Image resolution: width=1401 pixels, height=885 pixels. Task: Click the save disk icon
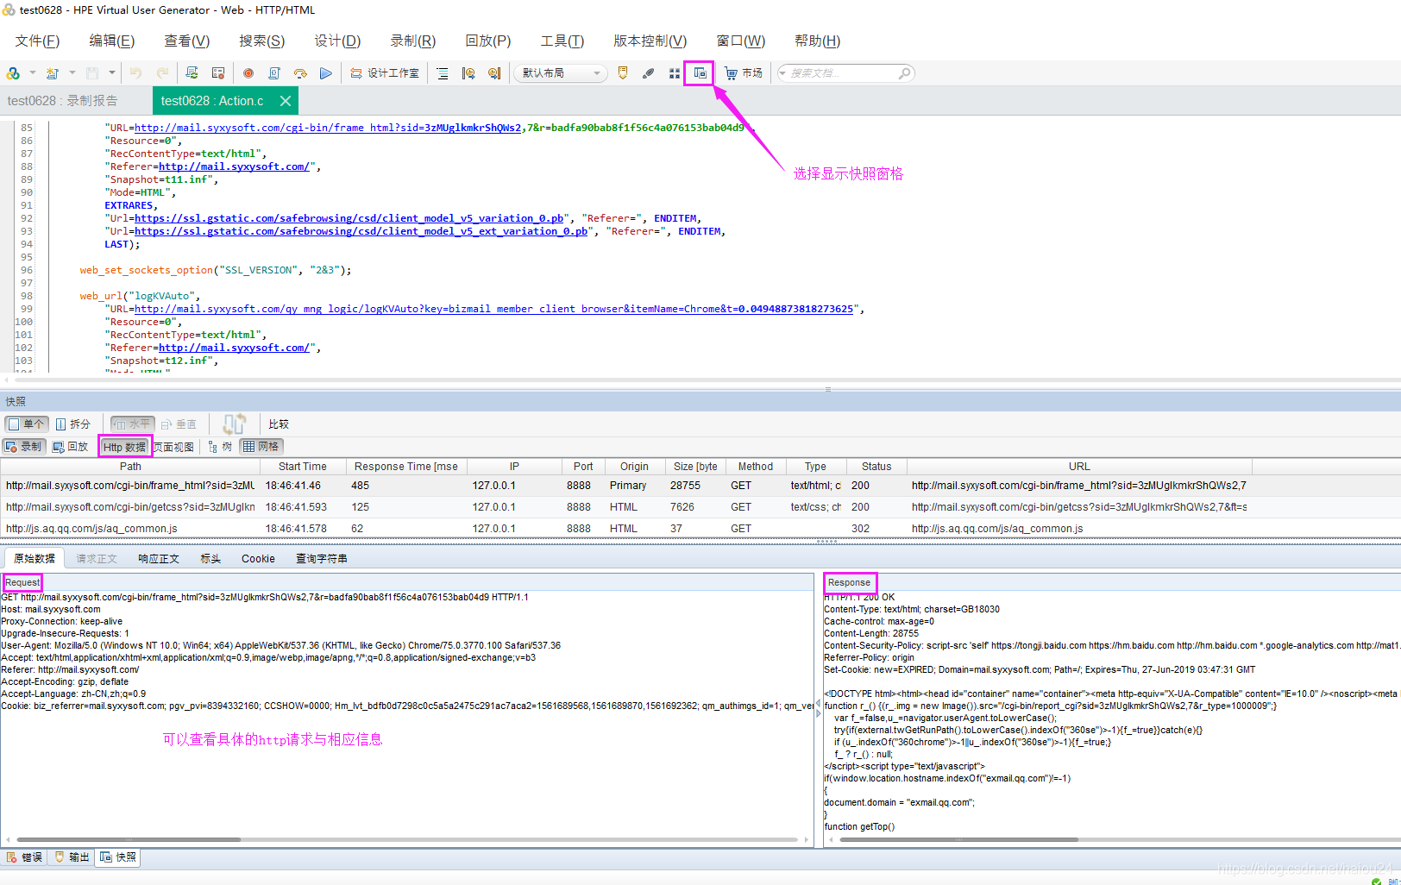(x=92, y=73)
